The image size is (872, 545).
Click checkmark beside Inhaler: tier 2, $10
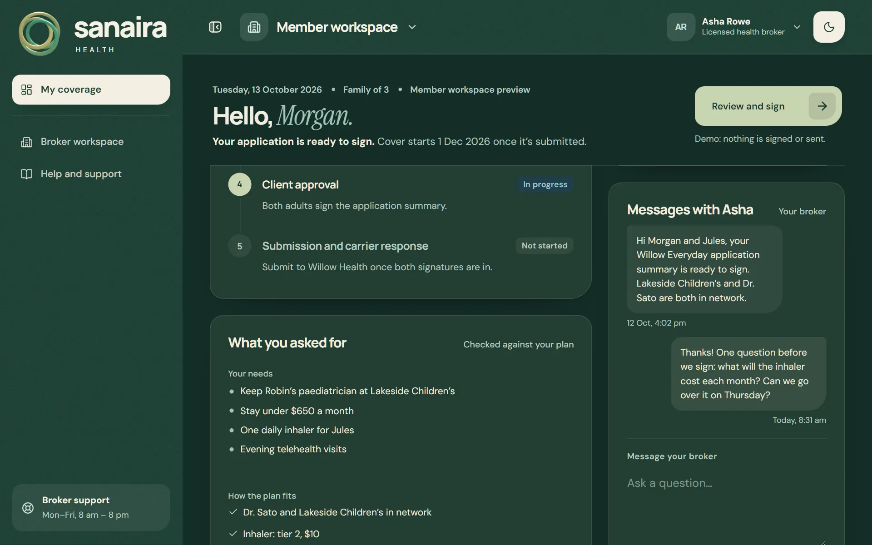(x=233, y=534)
